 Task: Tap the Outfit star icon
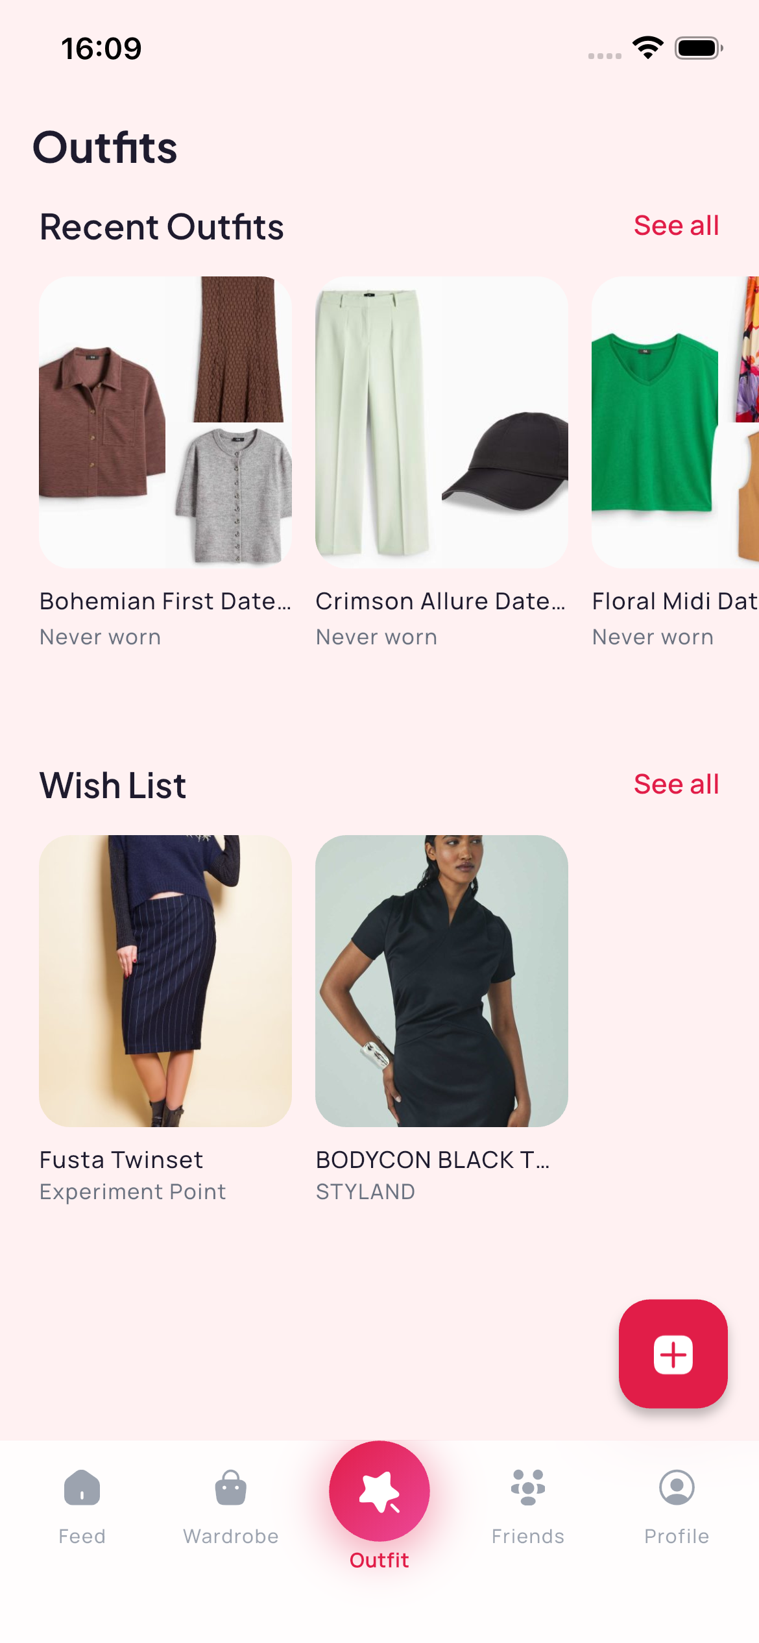[379, 1491]
